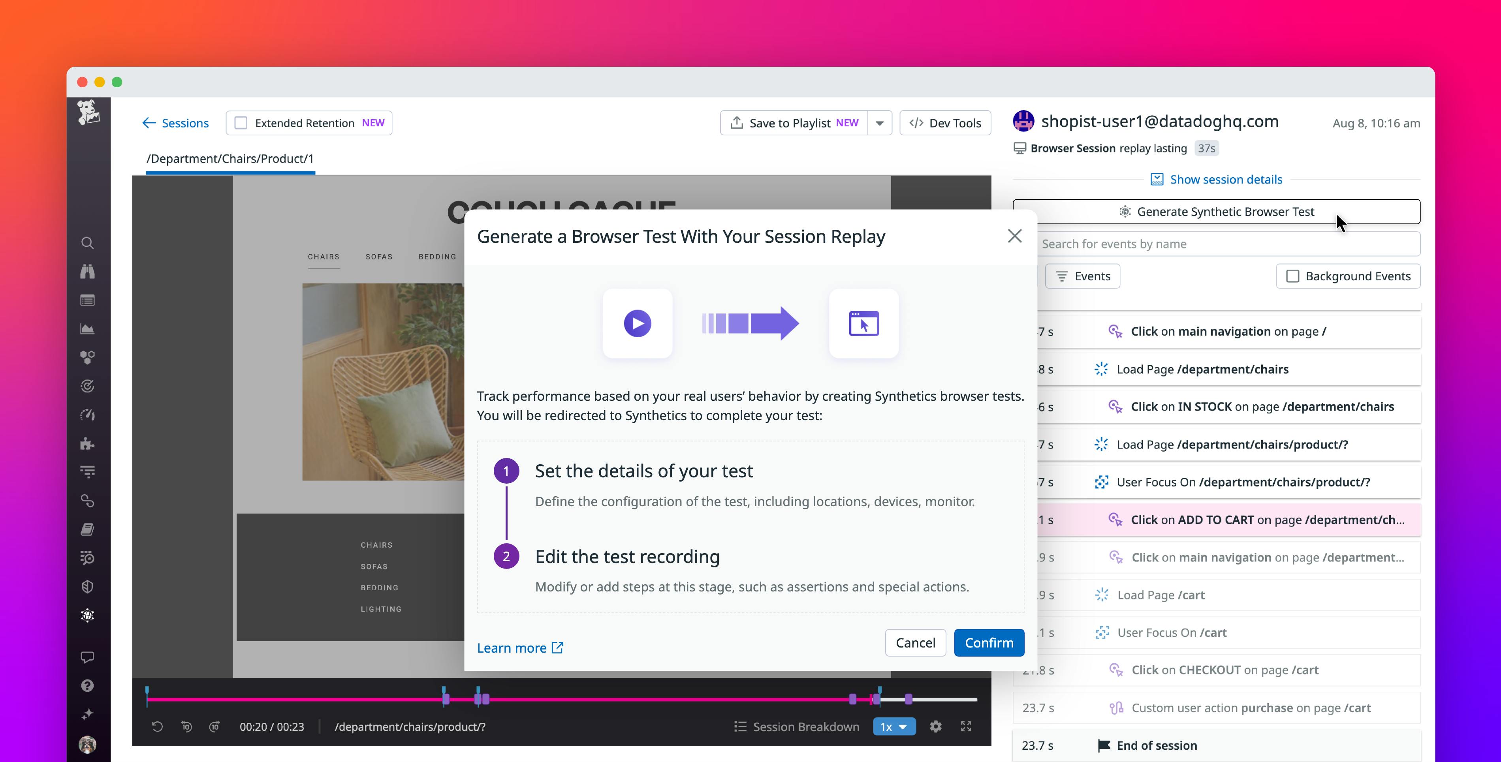This screenshot has height=762, width=1501.
Task: Open the area-chart metrics icon in sidebar
Action: click(87, 329)
